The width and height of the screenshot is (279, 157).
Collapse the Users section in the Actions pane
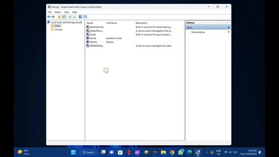coord(228,27)
